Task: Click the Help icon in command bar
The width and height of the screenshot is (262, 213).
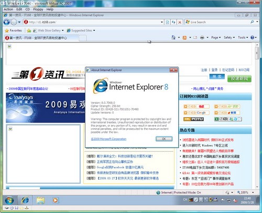Action: (x=252, y=38)
